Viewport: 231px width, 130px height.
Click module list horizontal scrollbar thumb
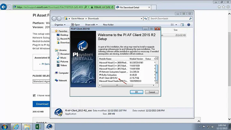117,85
